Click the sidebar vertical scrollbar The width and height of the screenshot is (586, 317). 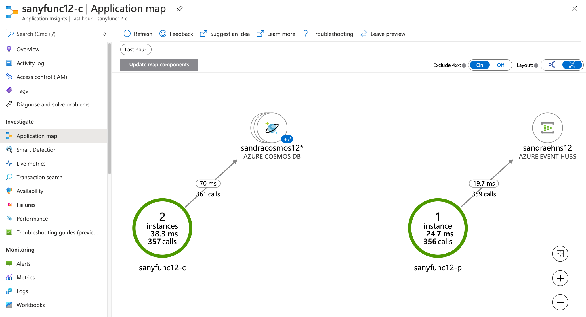pos(109,109)
